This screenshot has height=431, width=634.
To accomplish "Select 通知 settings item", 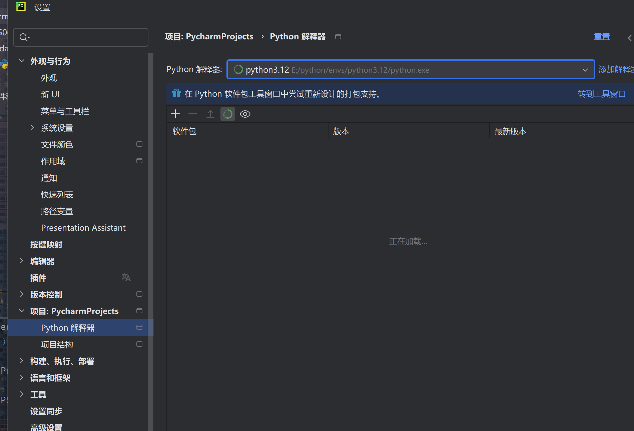I will tap(49, 178).
